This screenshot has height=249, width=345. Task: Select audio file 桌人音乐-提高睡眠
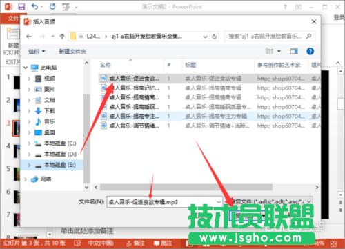click(134, 107)
